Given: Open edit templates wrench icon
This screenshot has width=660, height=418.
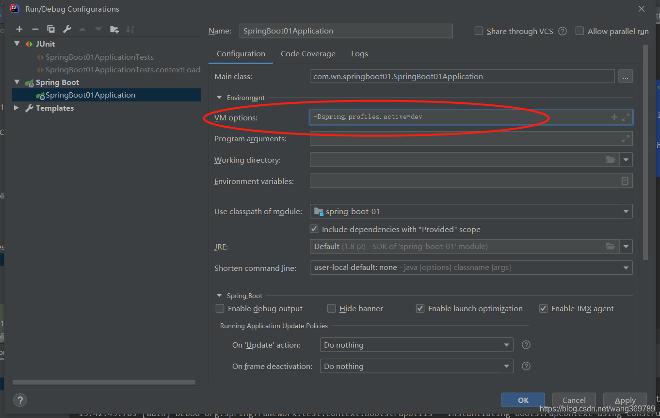Looking at the screenshot, I should tap(67, 29).
